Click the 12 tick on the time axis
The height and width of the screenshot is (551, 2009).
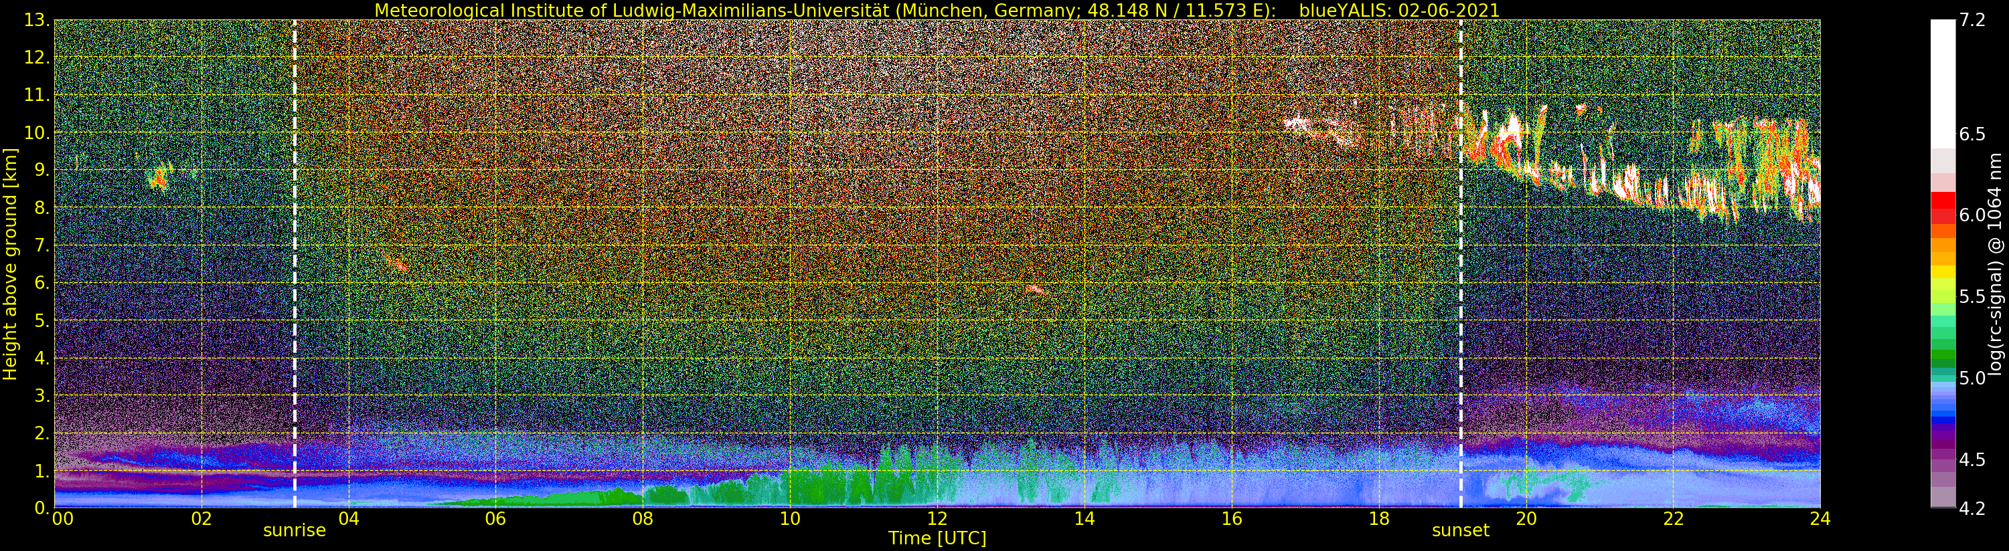937,518
